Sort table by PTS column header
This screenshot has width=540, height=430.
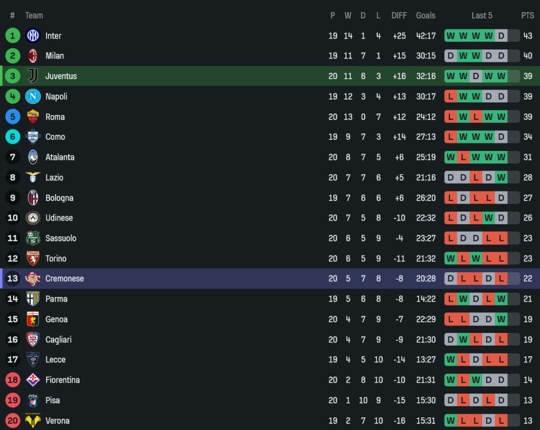coord(527,16)
